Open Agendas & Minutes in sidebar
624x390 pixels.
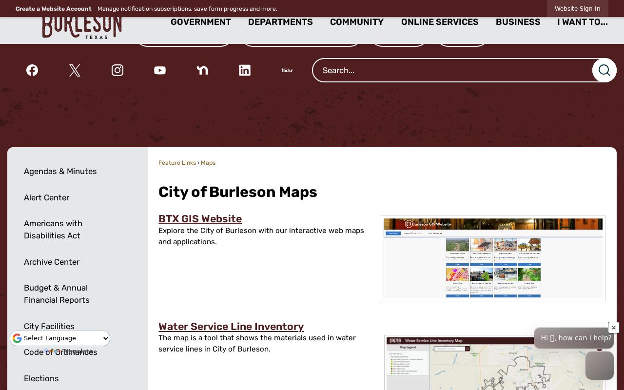click(60, 171)
